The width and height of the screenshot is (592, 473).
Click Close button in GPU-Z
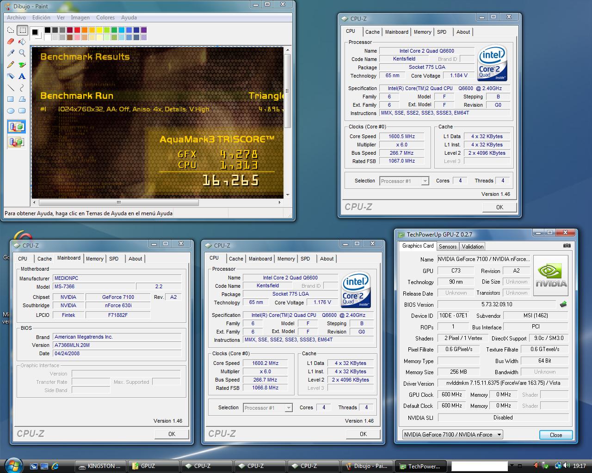[x=556, y=435]
